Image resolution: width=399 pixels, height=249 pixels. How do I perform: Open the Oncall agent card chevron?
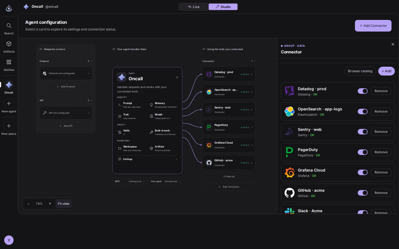click(177, 77)
